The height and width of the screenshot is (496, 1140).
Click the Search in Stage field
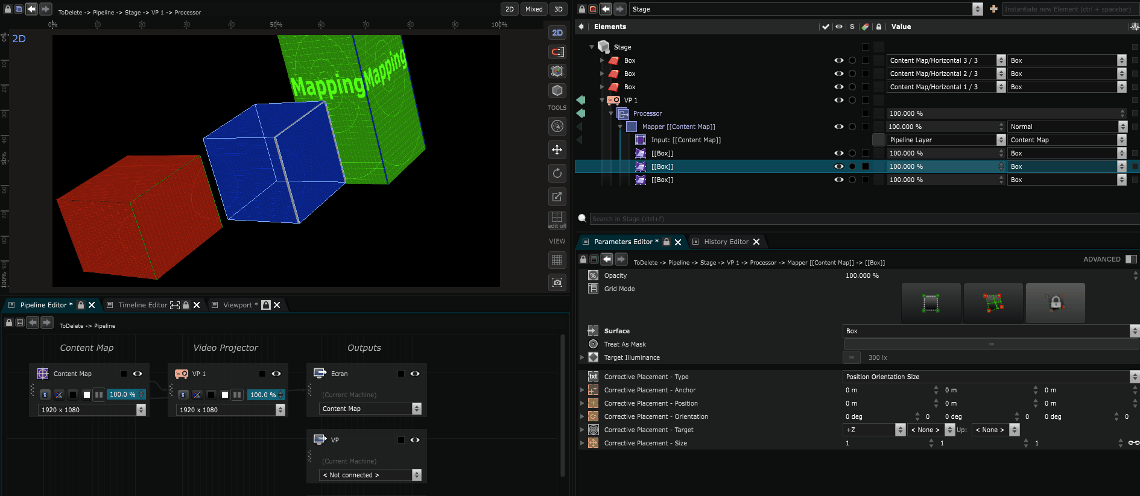[x=864, y=219]
